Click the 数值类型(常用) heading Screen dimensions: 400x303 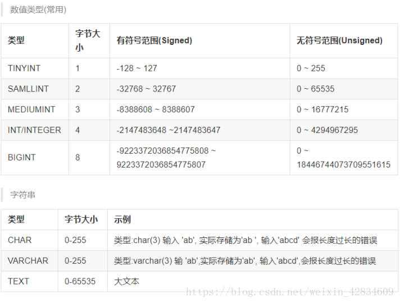(38, 10)
